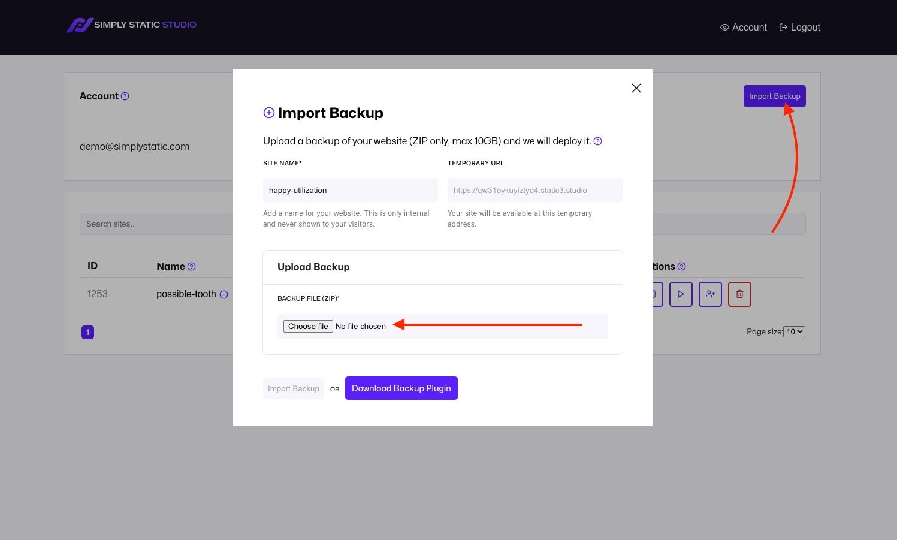The image size is (897, 540).
Task: Click the site ID 1253
Action: [x=98, y=294]
